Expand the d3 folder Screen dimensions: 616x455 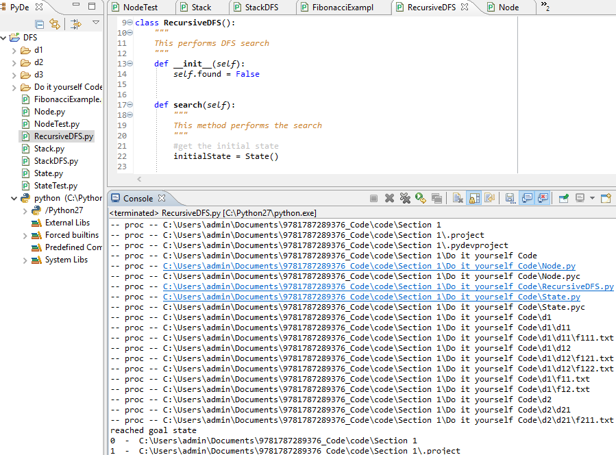point(14,75)
